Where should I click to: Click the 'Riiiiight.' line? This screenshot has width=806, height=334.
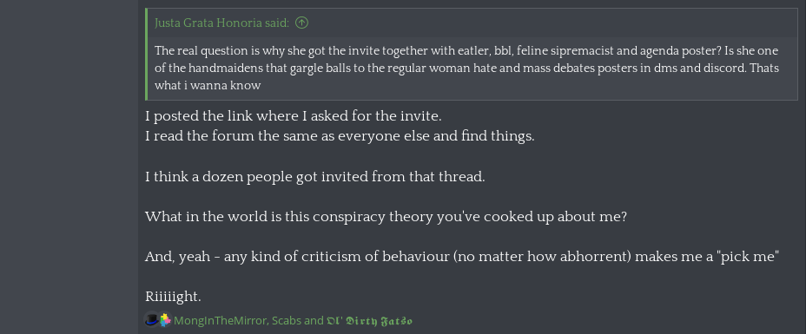coord(173,297)
